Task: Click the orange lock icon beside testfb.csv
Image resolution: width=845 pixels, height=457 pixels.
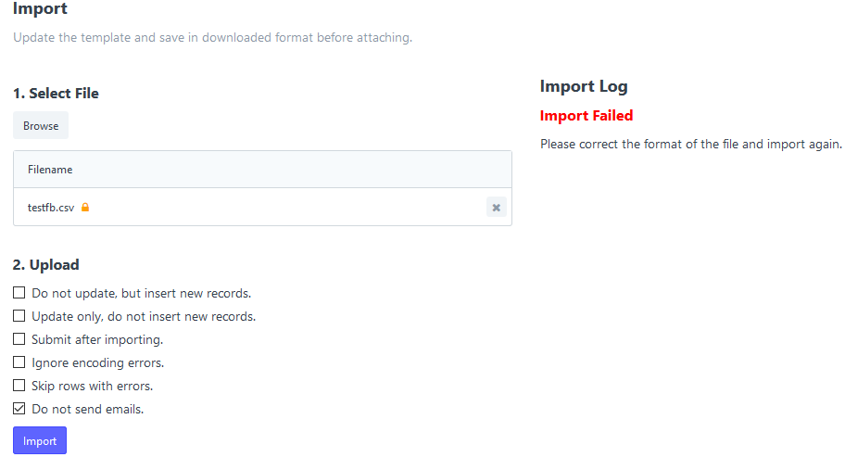Action: [85, 208]
